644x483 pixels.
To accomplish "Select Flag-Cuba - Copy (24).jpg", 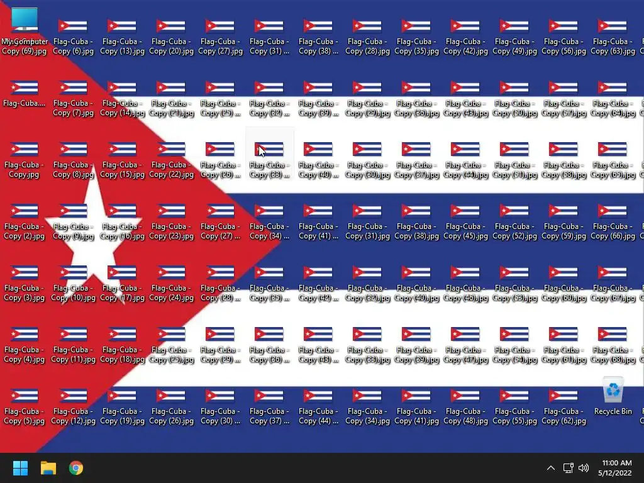I will pos(171,284).
